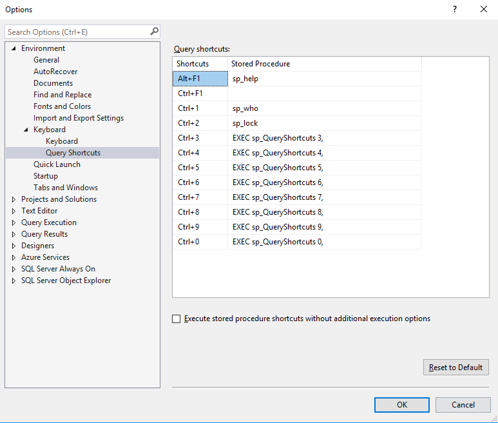The image size is (498, 423).
Task: Select the Ctrl+5 shortcut cell
Action: 200,168
